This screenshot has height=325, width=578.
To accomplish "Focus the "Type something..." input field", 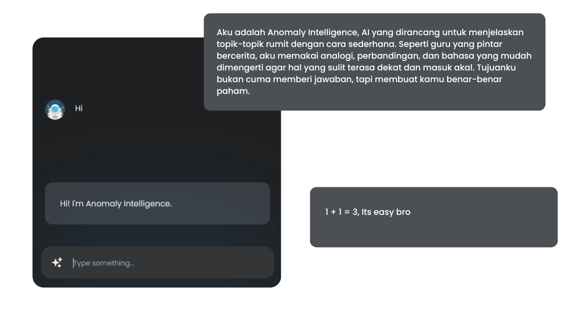I will point(158,263).
